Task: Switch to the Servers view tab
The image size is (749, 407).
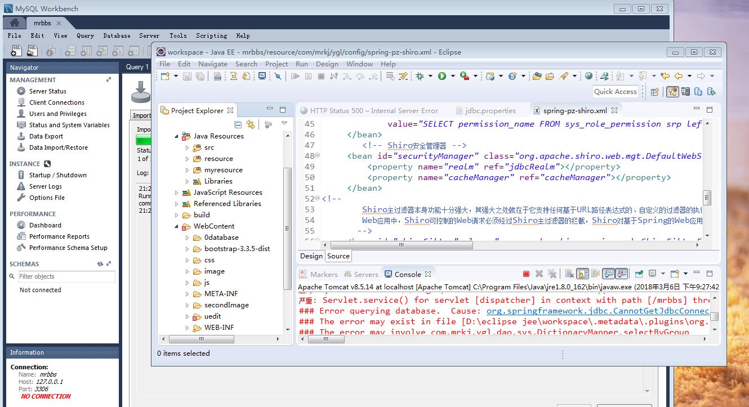Action: [x=360, y=274]
